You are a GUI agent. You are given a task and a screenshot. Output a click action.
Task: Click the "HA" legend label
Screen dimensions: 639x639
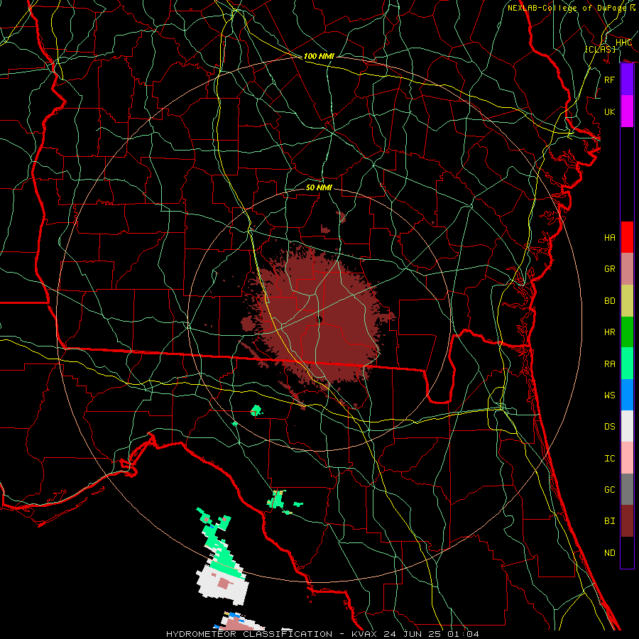point(610,238)
